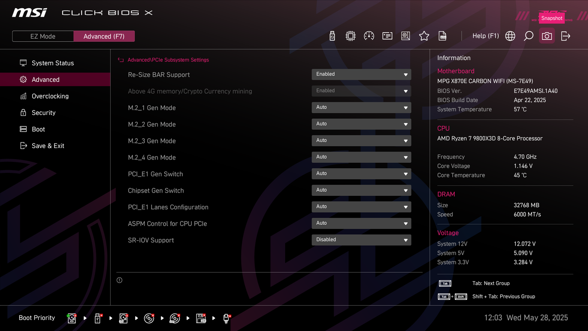Click the MPG X870E CARBON WIFI model text
The height and width of the screenshot is (331, 588).
point(485,81)
